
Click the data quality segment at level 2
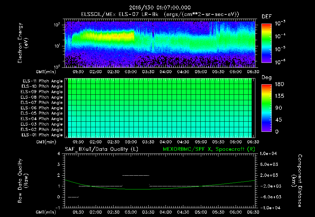[x=136, y=175]
